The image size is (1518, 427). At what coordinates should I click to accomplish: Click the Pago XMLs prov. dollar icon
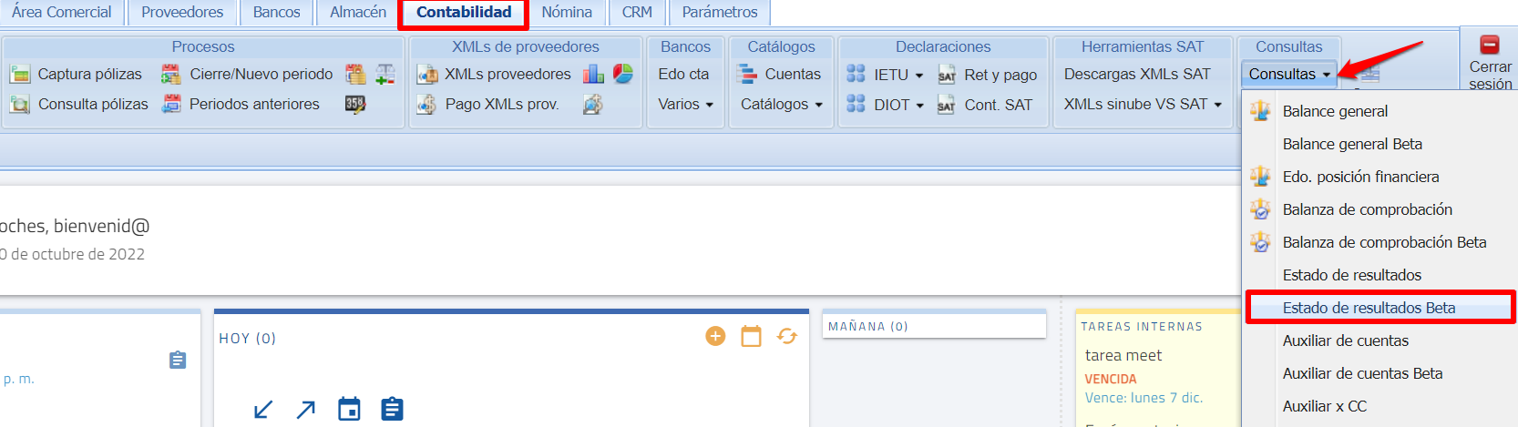(x=427, y=104)
